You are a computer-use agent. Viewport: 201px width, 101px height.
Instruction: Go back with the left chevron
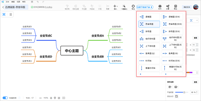tap(3, 7)
